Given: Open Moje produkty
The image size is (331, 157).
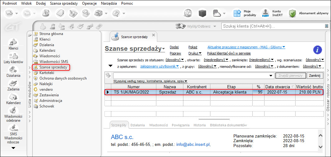Looking at the screenshot, I should [x=245, y=13].
